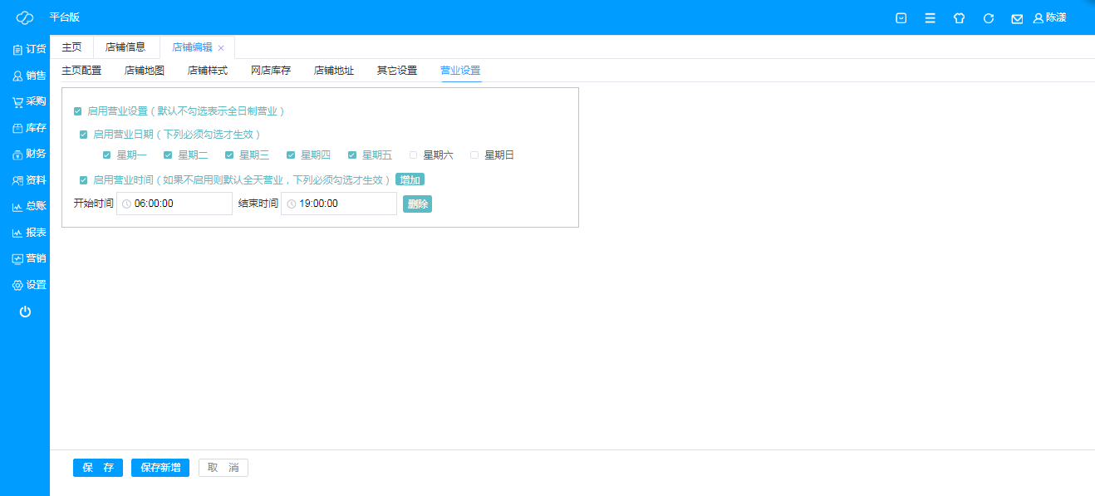Click the refresh icon in top bar

coord(988,18)
